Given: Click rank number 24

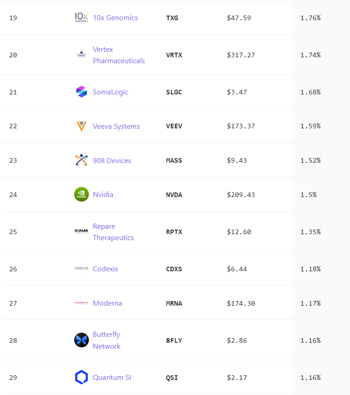Looking at the screenshot, I should 13,195.
